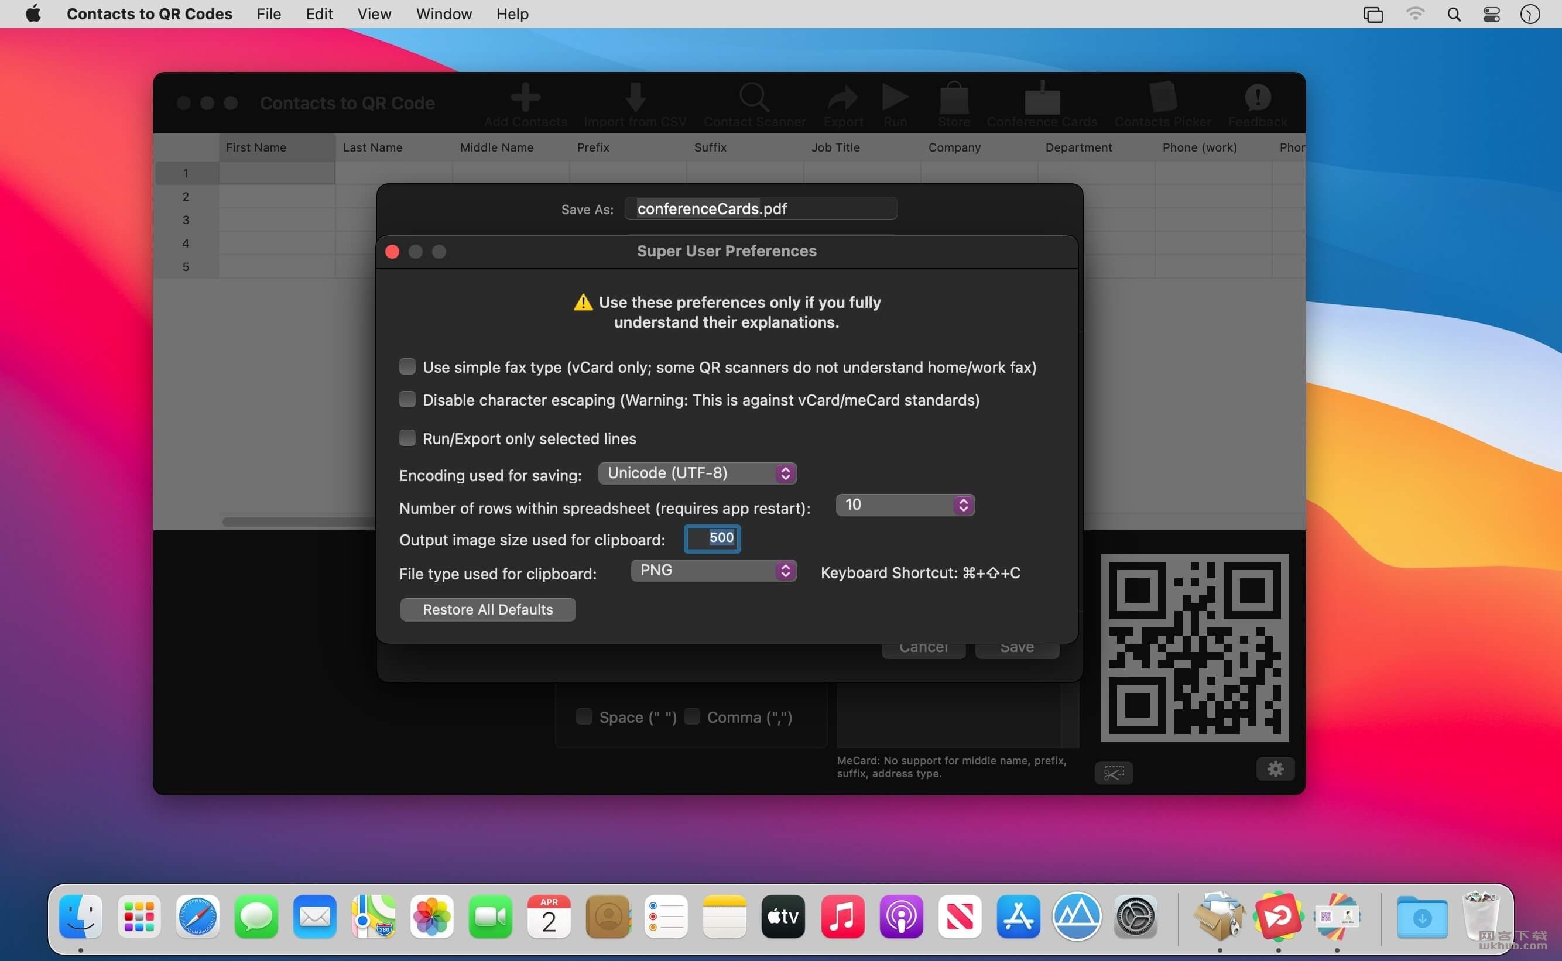
Task: Open Control Center in menu bar
Action: click(x=1491, y=14)
